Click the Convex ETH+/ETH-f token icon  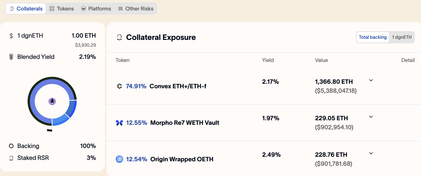pyautogui.click(x=119, y=86)
